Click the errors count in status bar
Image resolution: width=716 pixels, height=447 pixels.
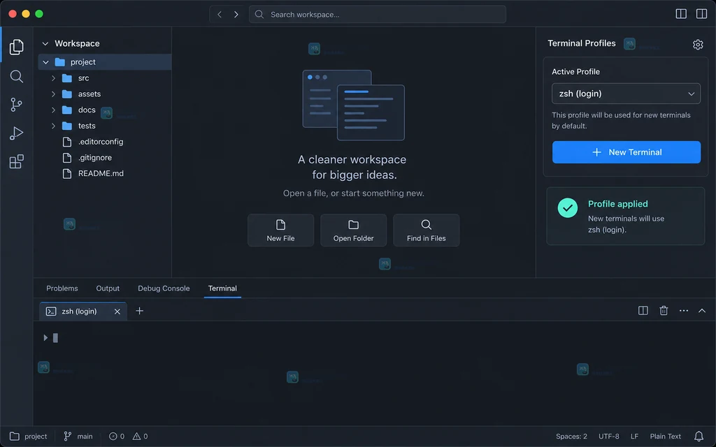(x=117, y=437)
